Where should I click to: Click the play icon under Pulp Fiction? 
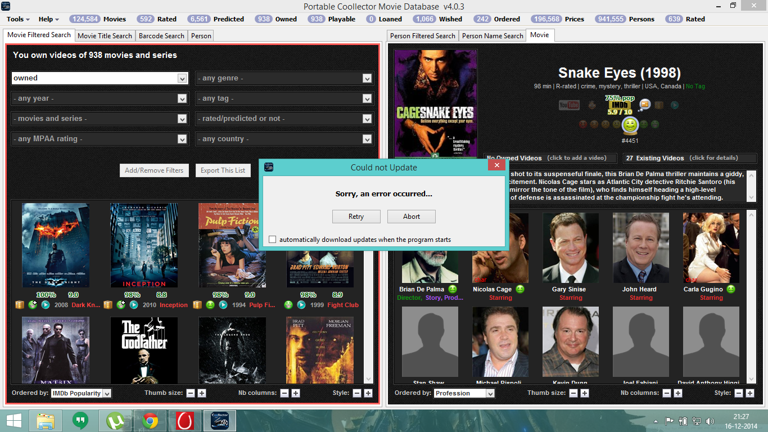pos(223,305)
